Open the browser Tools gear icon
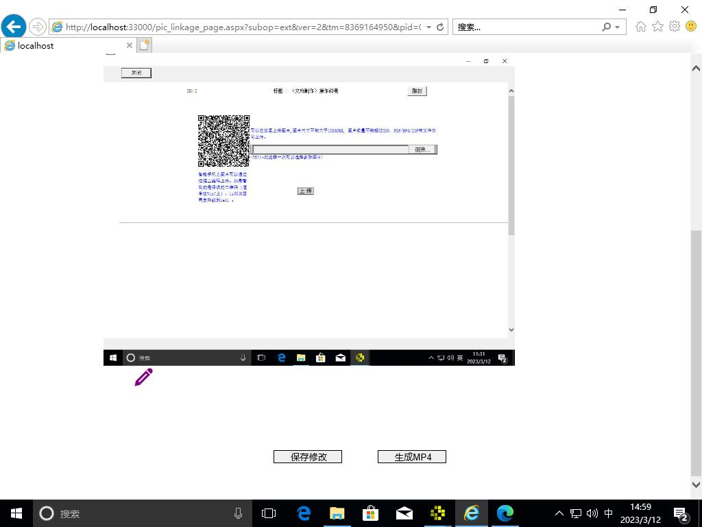 tap(674, 27)
